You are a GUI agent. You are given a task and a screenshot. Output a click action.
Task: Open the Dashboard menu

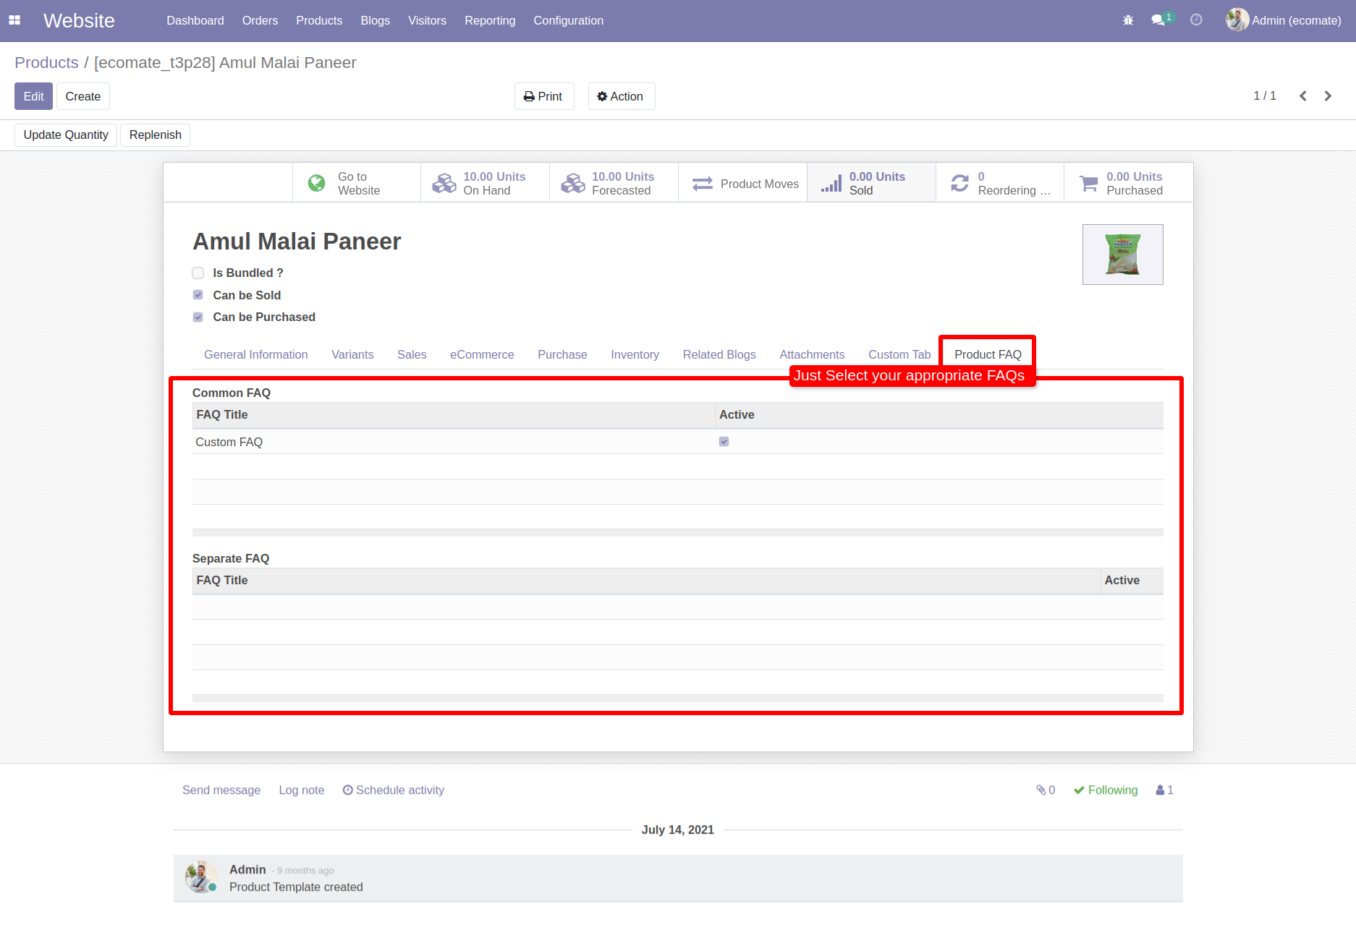195,20
